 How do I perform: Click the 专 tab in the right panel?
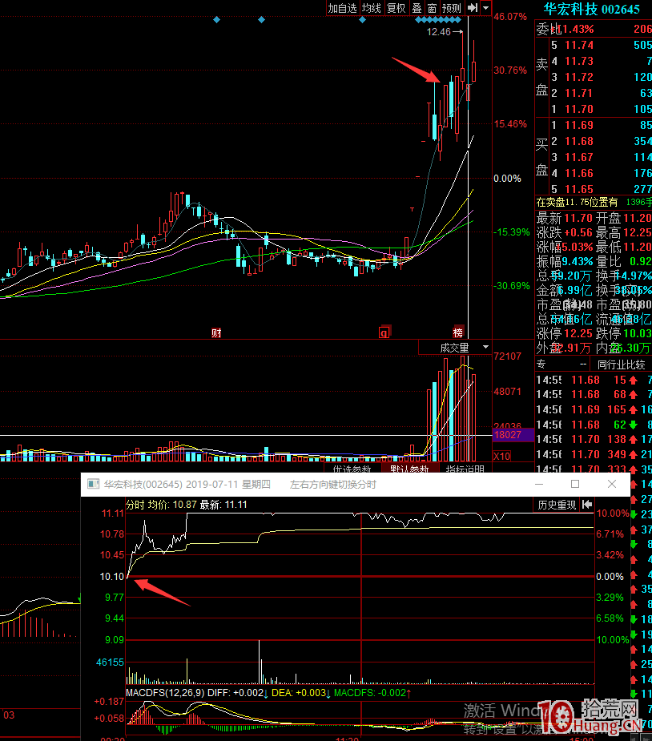(x=541, y=364)
